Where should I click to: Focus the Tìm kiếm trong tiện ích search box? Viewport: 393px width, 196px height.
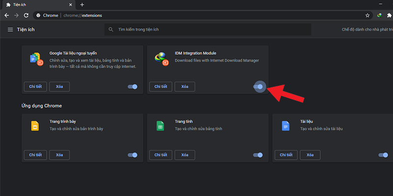click(x=208, y=29)
